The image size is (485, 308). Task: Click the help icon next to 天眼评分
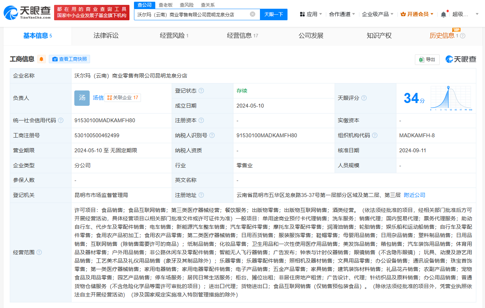tap(364, 98)
